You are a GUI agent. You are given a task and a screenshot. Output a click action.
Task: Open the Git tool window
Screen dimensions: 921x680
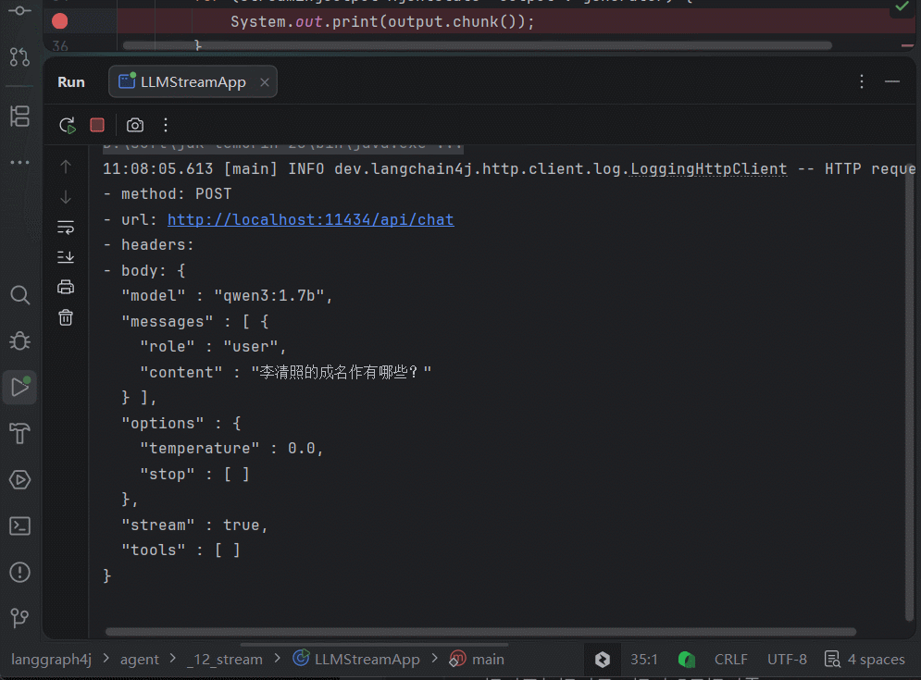[19, 618]
